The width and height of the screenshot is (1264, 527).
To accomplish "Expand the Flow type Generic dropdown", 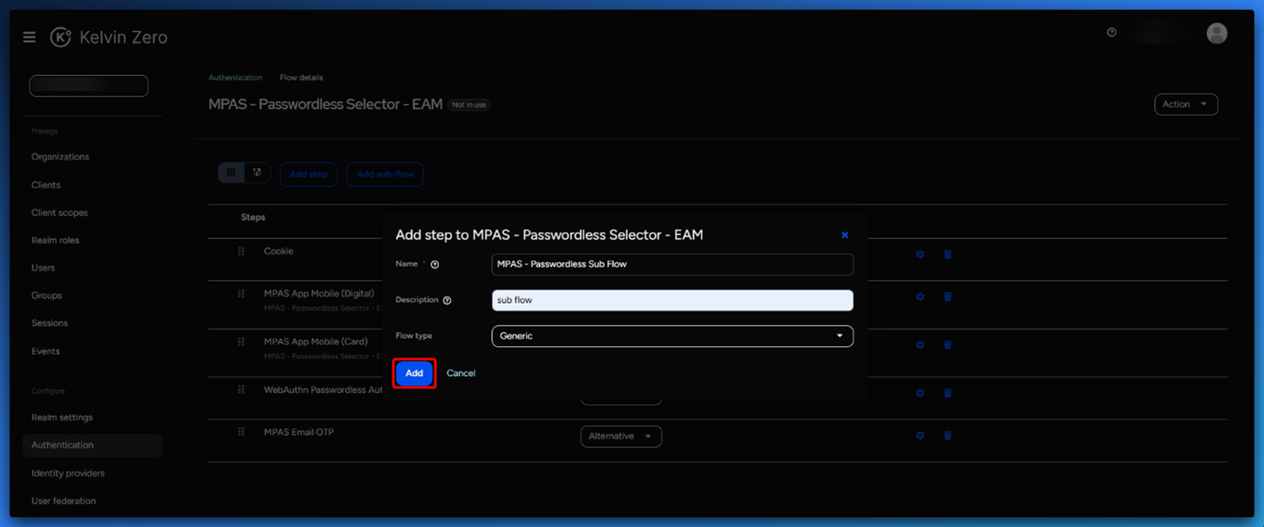I will click(x=672, y=336).
